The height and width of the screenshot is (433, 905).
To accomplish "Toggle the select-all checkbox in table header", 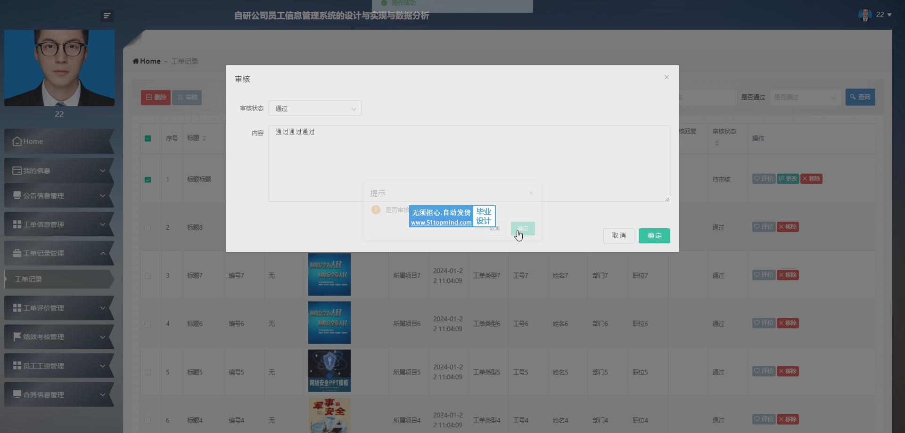I will 148,138.
